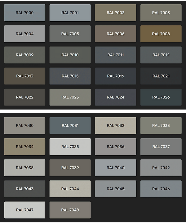Click the RAL 7002 swatch

(115, 13)
